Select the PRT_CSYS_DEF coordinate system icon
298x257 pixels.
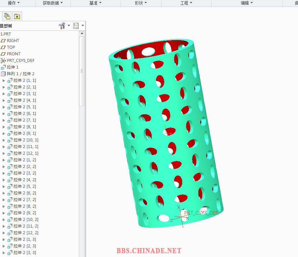coord(3,61)
